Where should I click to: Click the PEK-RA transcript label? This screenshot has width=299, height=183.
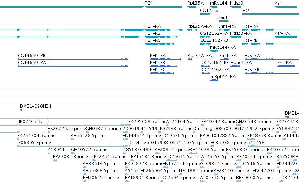click(x=153, y=26)
